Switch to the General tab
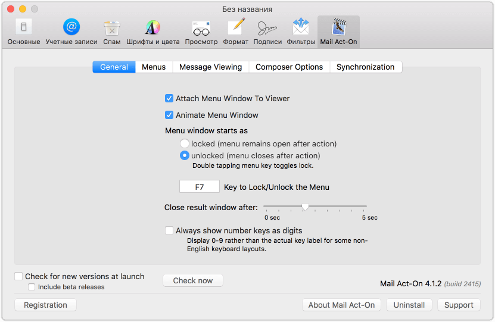Viewport: 495px width, 322px height. tap(114, 67)
